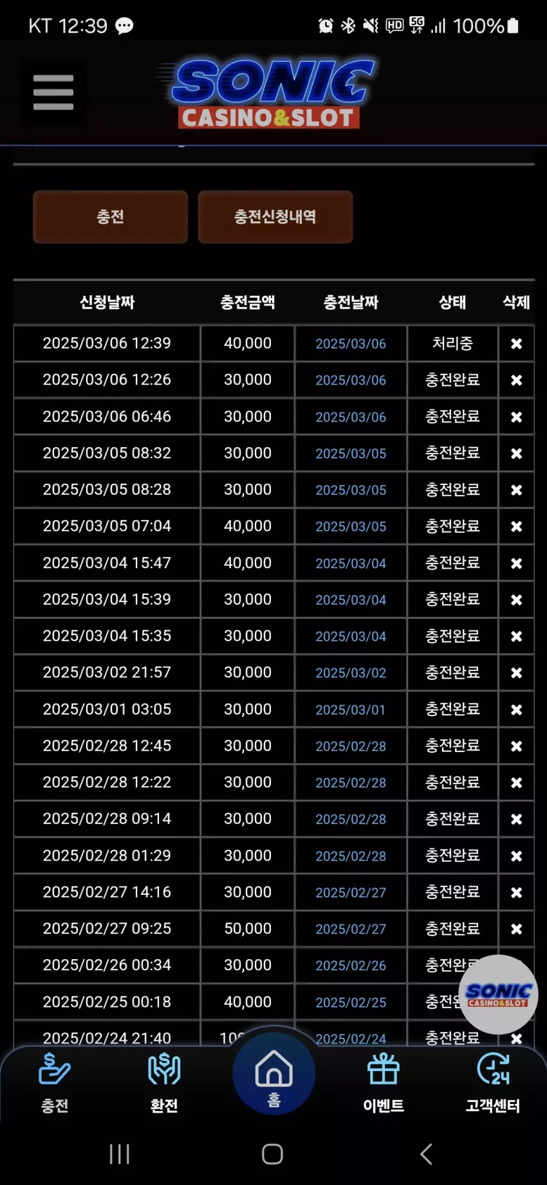Open the hamburger menu
547x1185 pixels.
(53, 93)
